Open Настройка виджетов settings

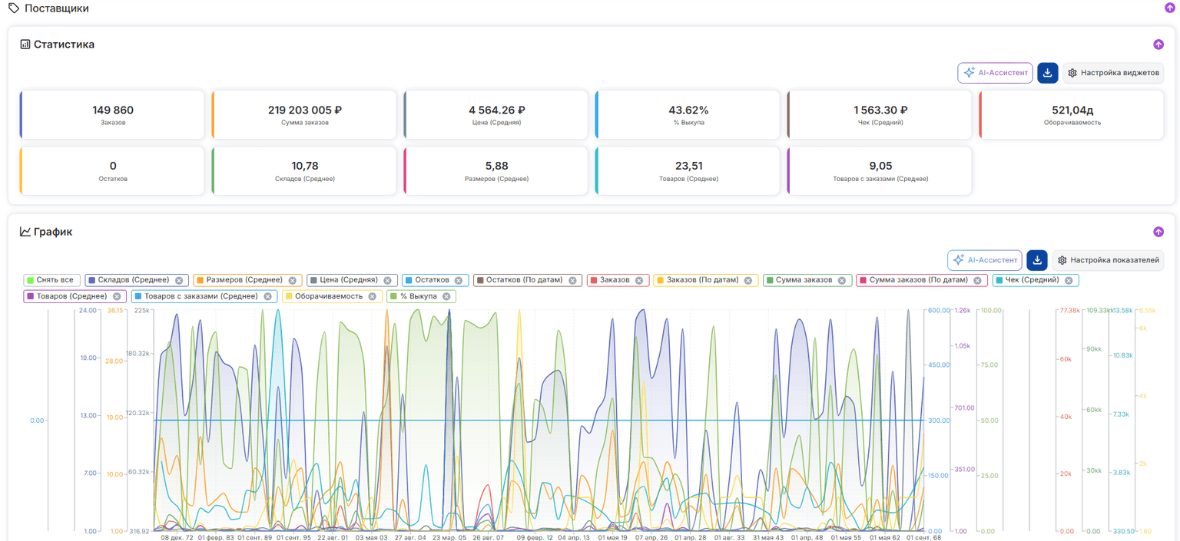1113,73
